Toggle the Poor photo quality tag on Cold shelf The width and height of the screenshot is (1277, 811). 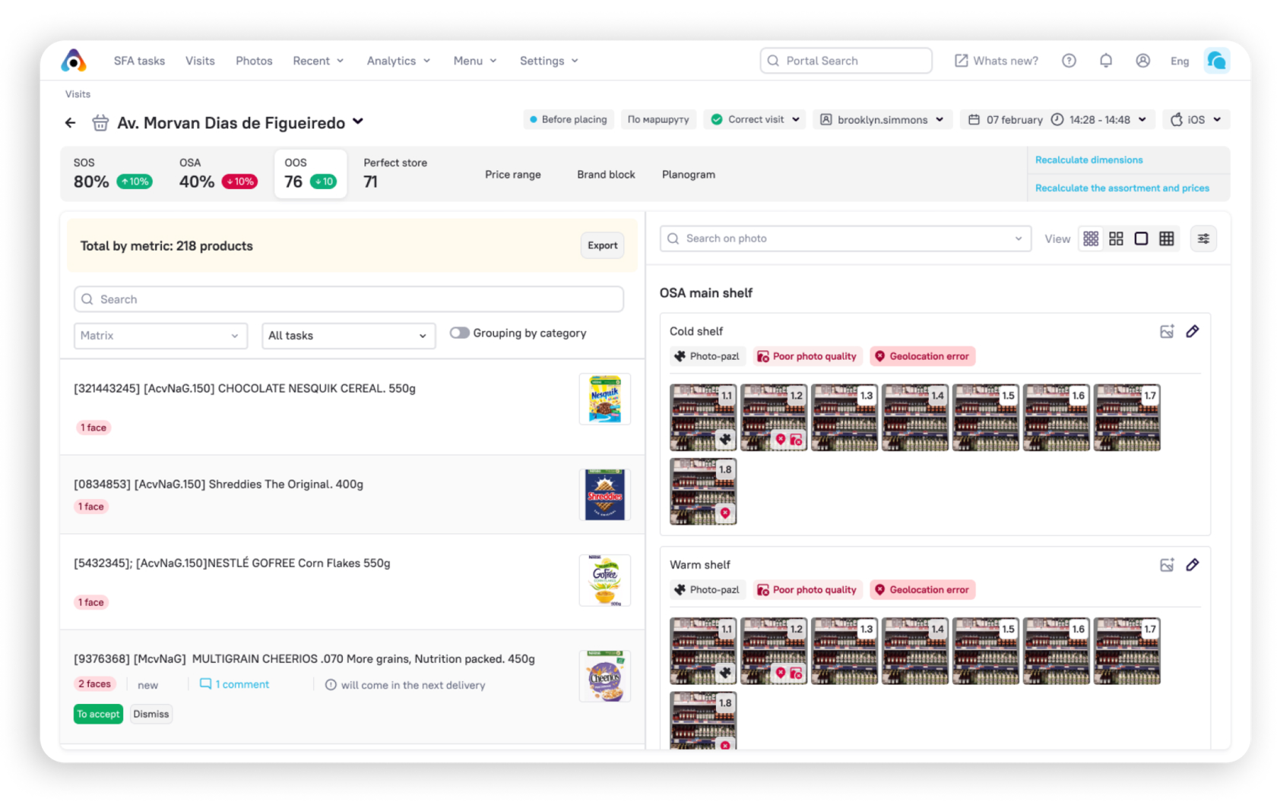click(807, 356)
